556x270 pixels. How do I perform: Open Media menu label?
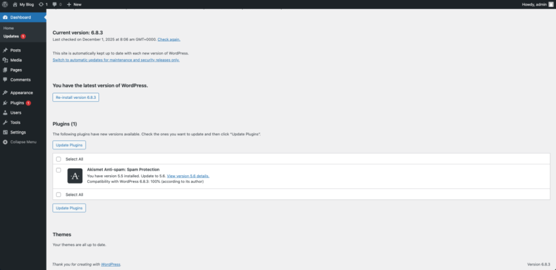pyautogui.click(x=16, y=60)
